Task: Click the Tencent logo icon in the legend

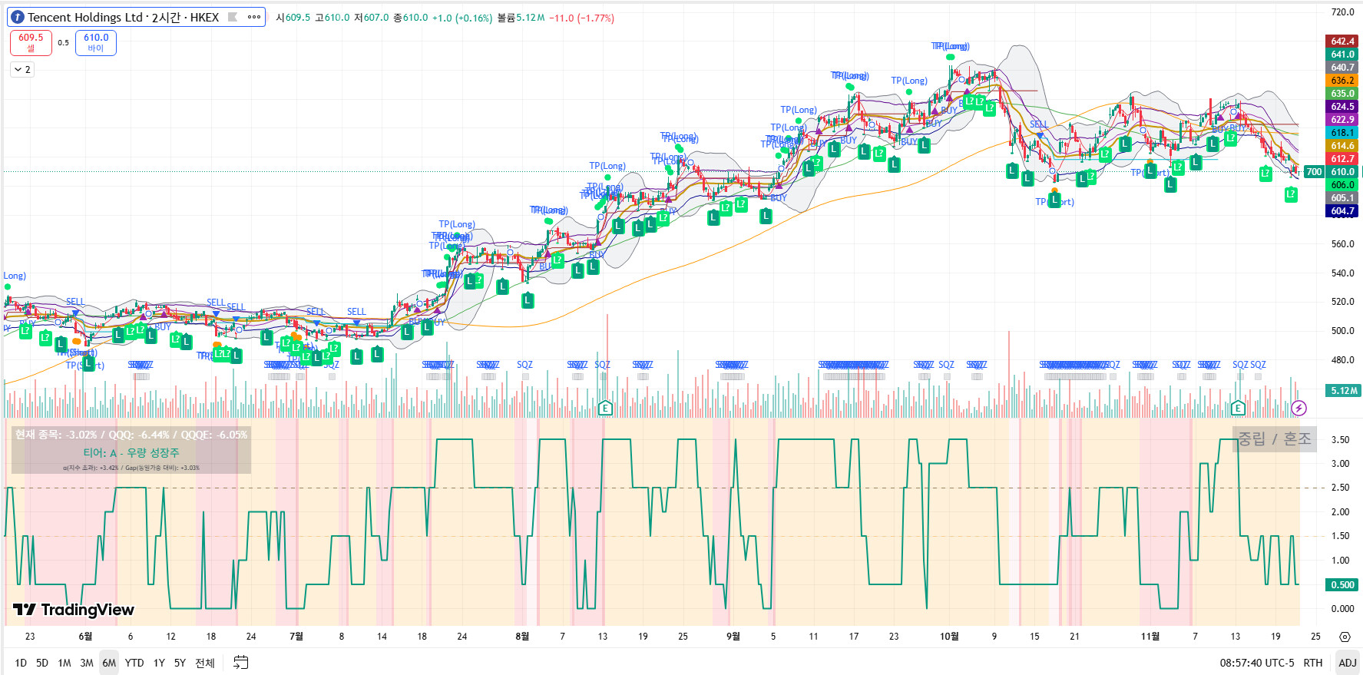Action: click(18, 17)
